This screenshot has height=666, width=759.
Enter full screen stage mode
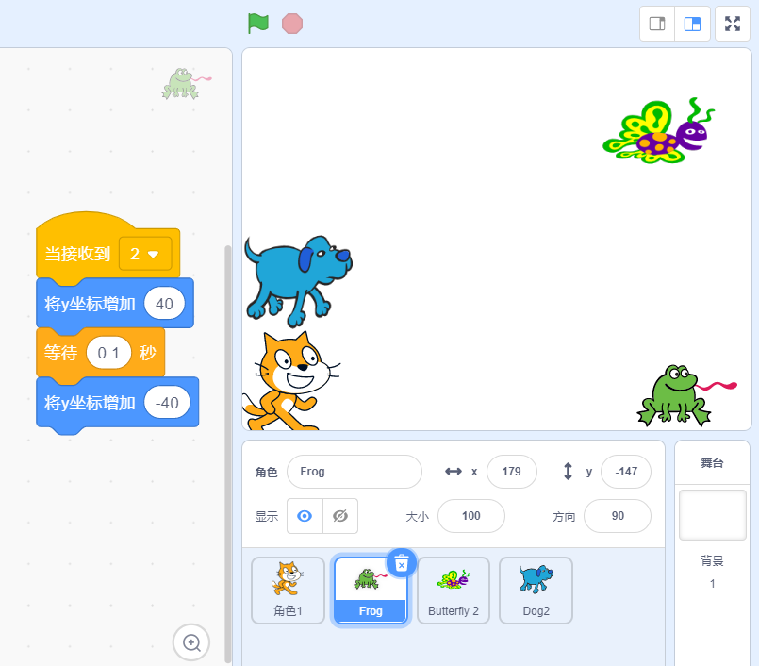click(733, 24)
